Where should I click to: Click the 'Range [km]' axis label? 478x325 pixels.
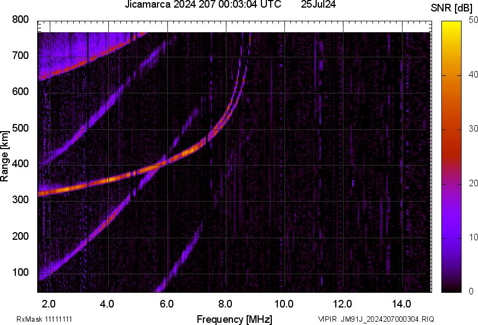click(4, 157)
